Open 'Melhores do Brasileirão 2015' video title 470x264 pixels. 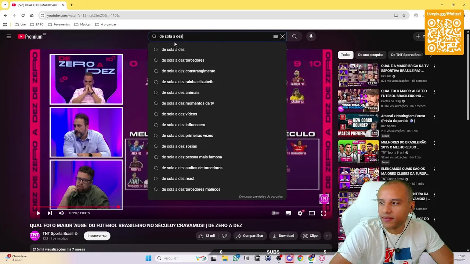click(x=404, y=144)
